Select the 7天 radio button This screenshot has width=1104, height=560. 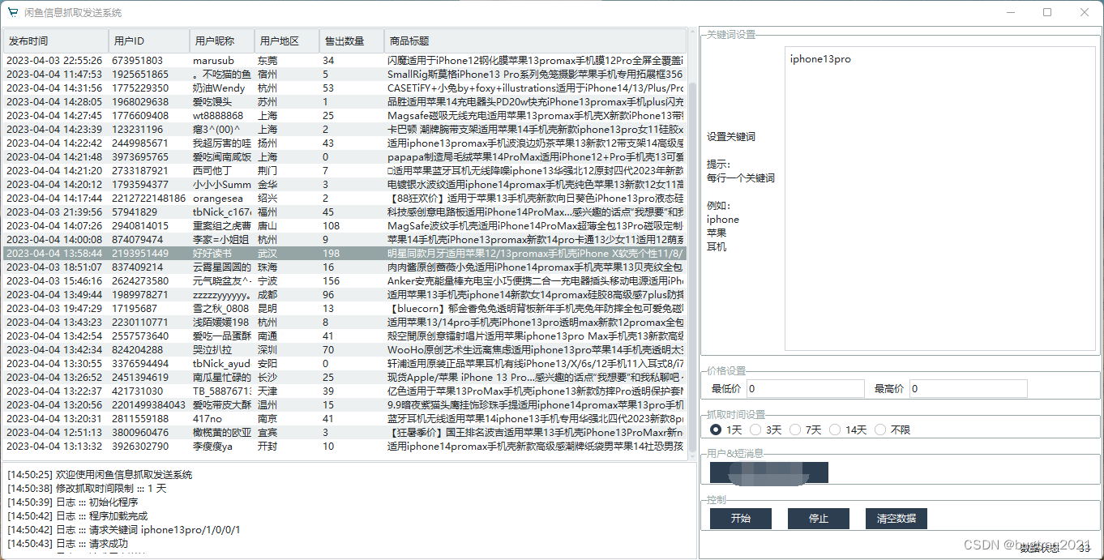(x=805, y=430)
